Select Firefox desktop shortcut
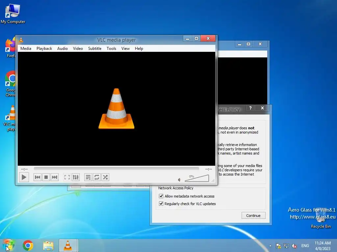Screen dimensions: 337x252 tap(10, 48)
